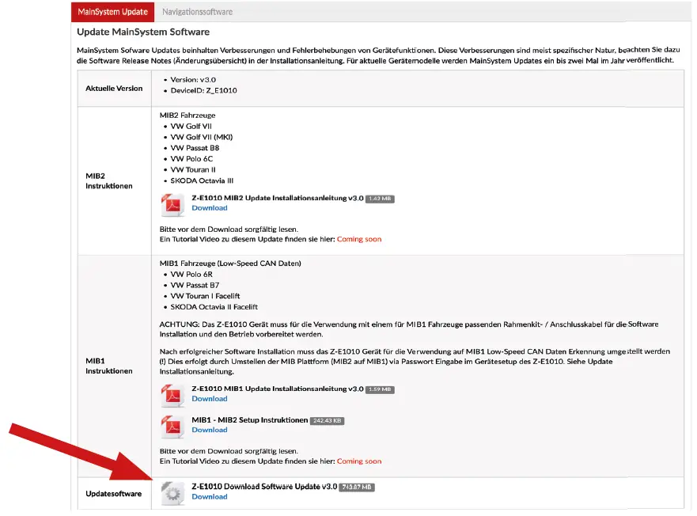
Task: Download the Z-E1010 Software Update v3.0
Action: point(209,496)
